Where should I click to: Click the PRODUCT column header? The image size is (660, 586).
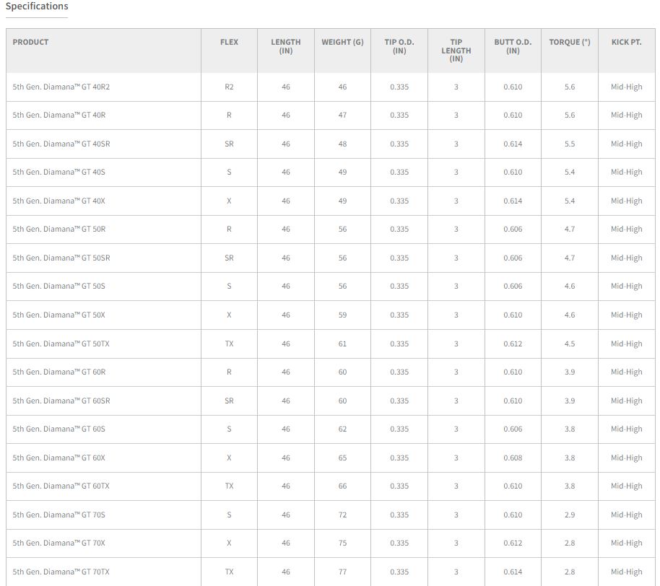30,42
